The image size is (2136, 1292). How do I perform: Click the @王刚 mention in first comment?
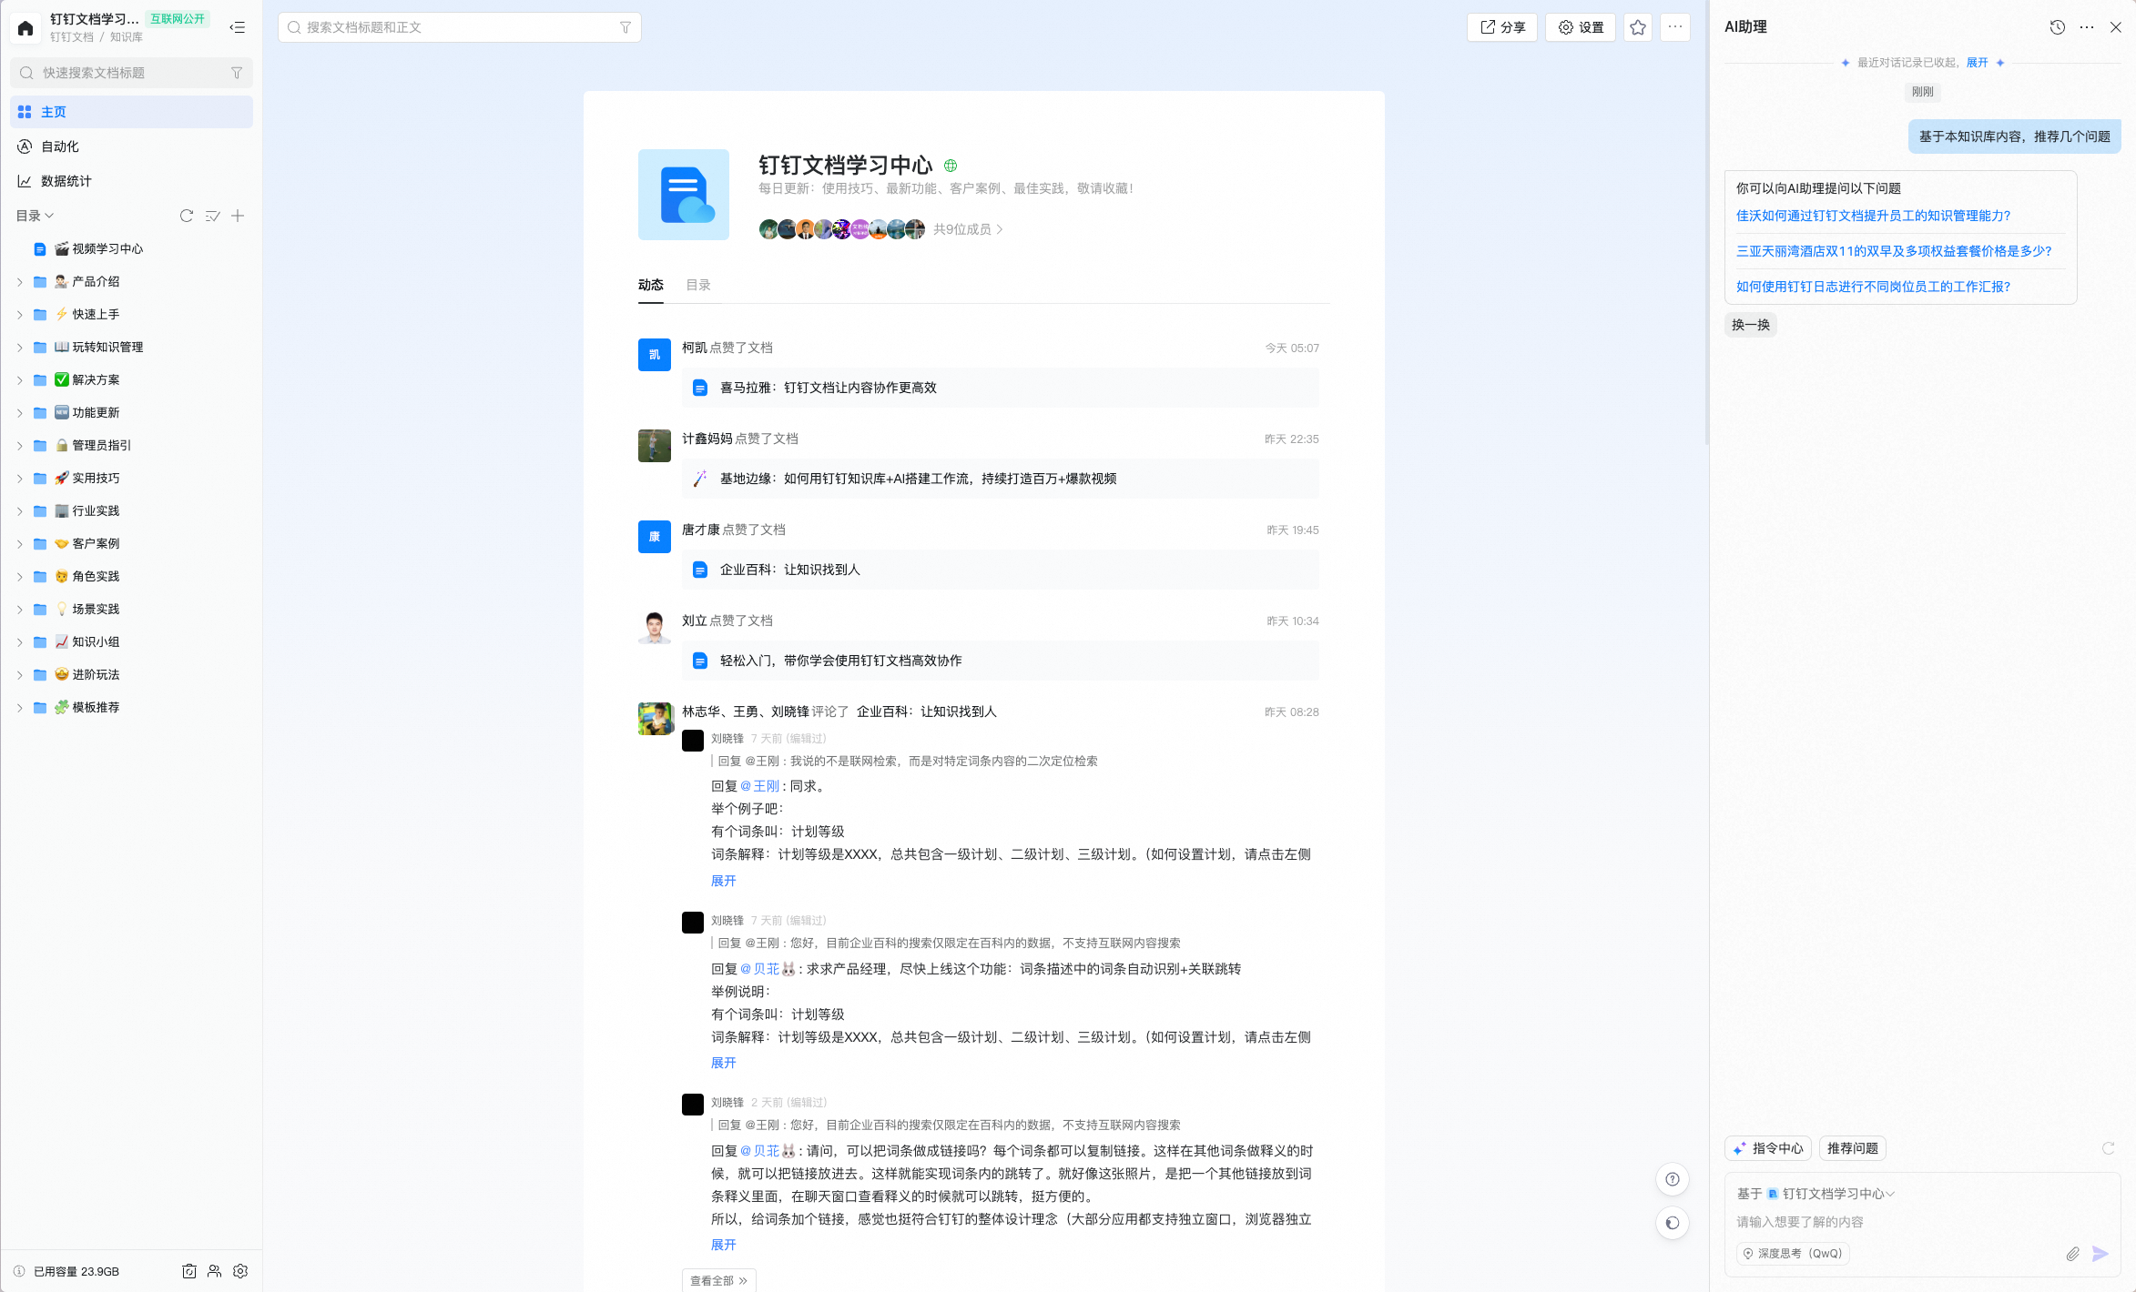pos(760,786)
